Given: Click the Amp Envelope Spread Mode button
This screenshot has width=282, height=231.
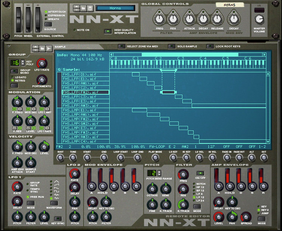Looking at the screenshot, I should pos(261,219).
